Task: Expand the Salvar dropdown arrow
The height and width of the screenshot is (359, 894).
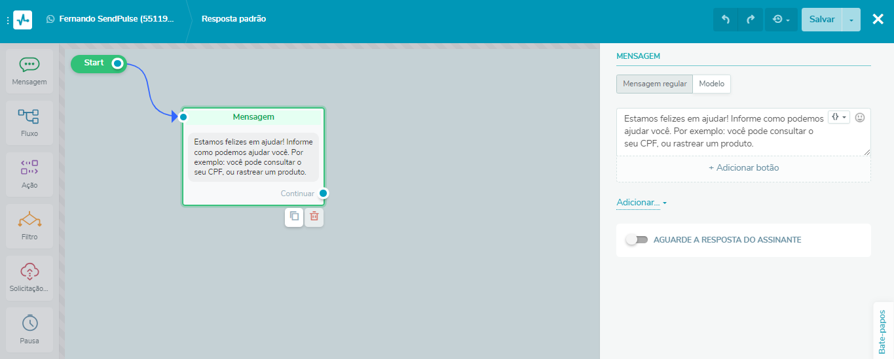Action: 851,20
